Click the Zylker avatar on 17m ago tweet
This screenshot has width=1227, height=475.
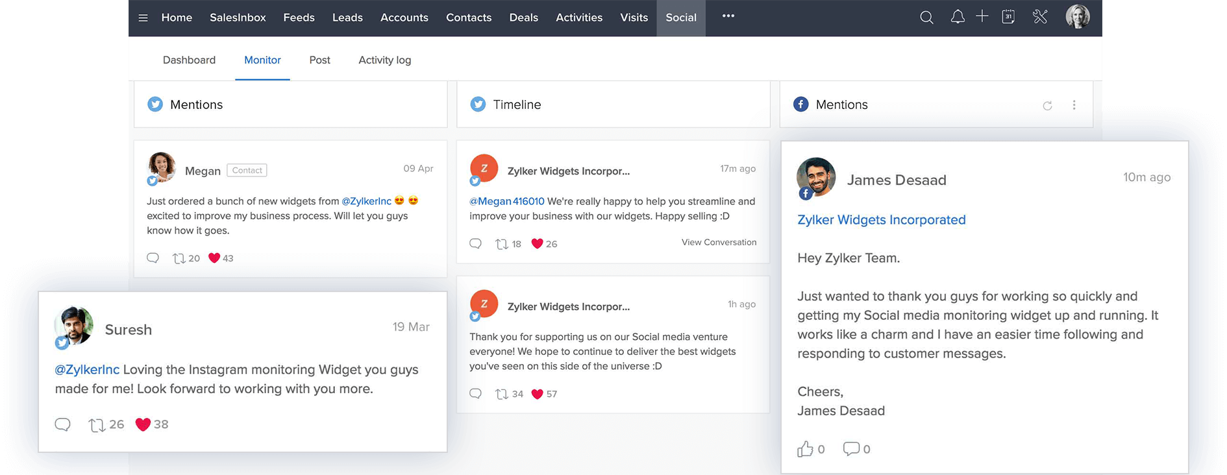coord(484,168)
